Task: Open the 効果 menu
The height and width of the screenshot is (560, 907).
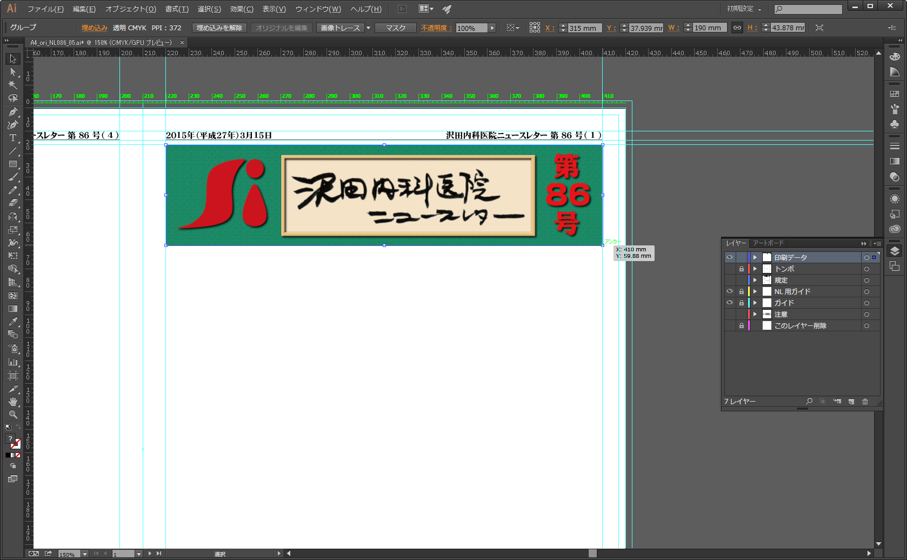Action: pos(242,9)
